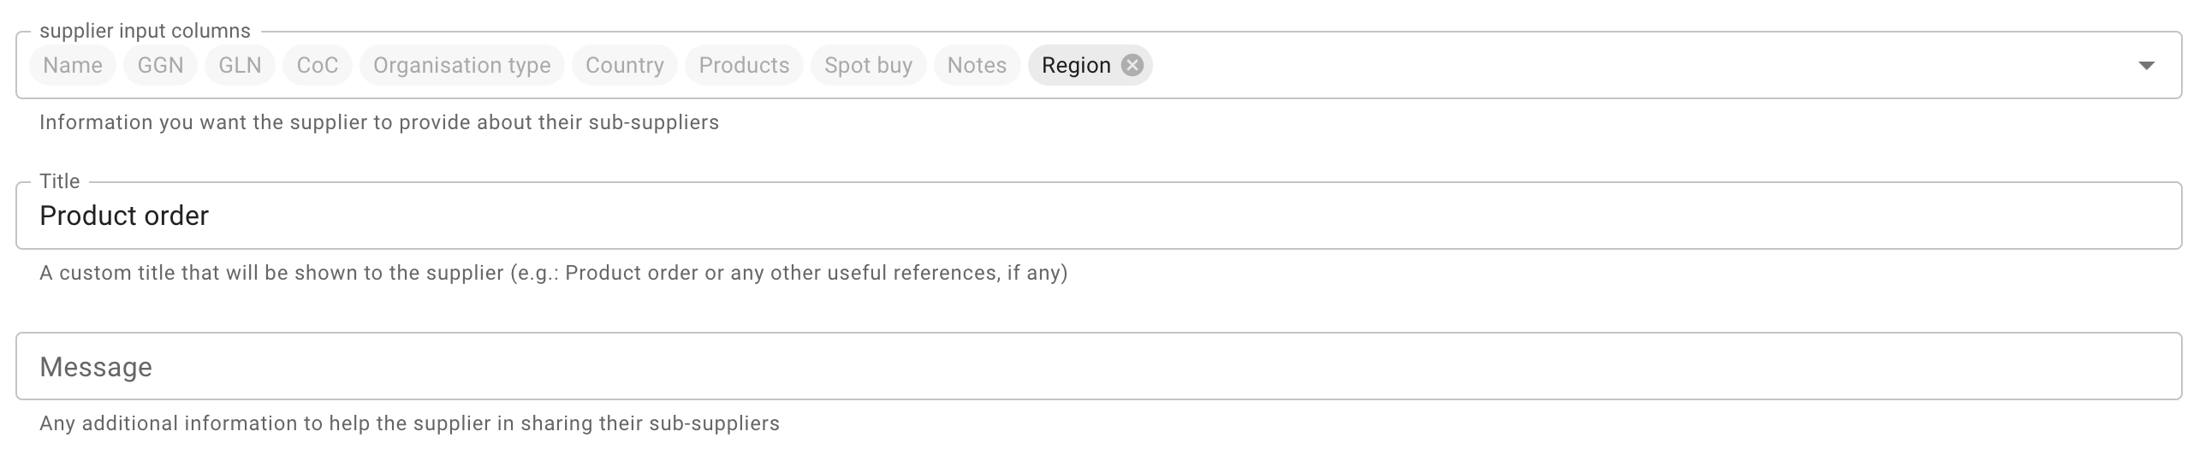This screenshot has height=455, width=2205.
Task: Click the Name chip
Action: click(x=73, y=65)
